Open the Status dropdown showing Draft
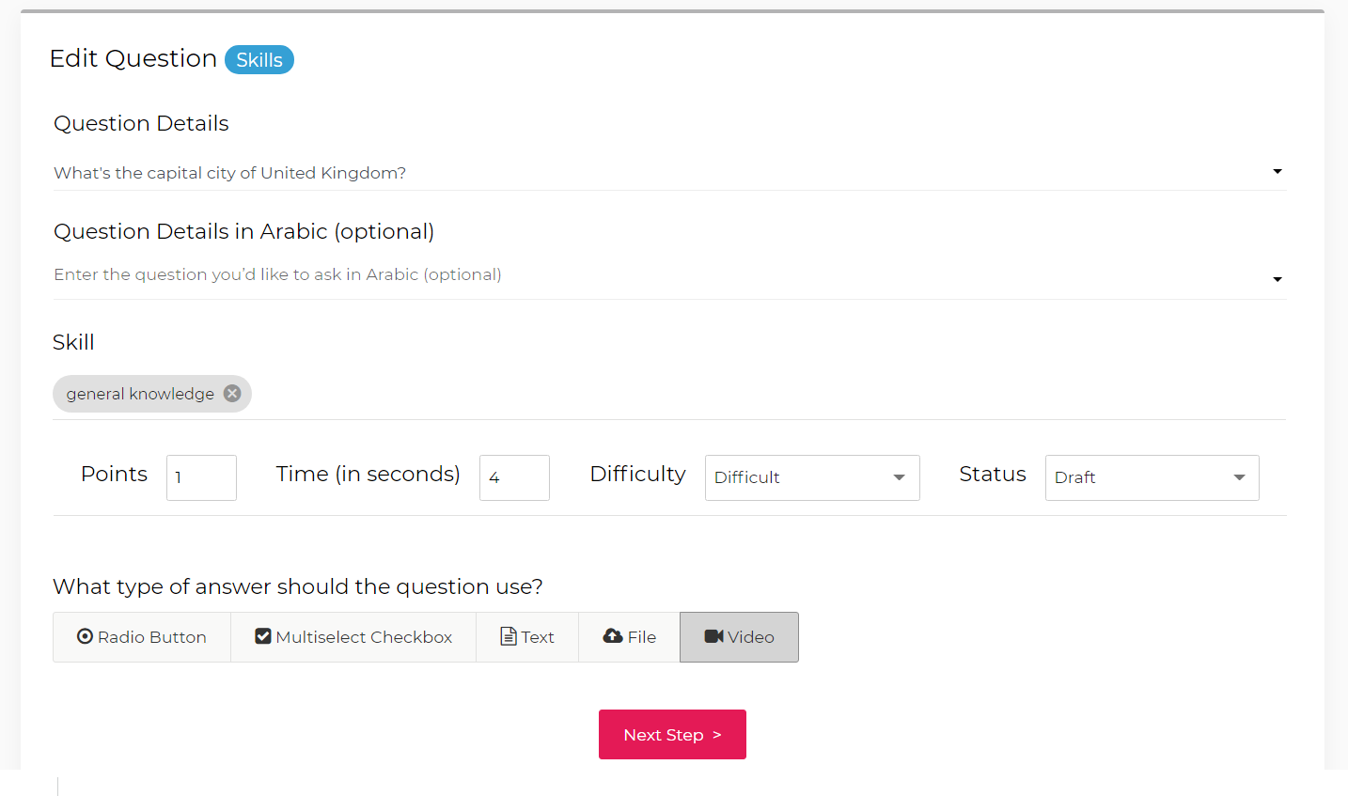1348x796 pixels. pyautogui.click(x=1152, y=477)
